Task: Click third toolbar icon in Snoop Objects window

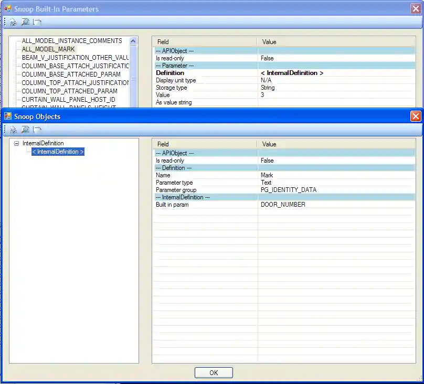Action: click(37, 130)
